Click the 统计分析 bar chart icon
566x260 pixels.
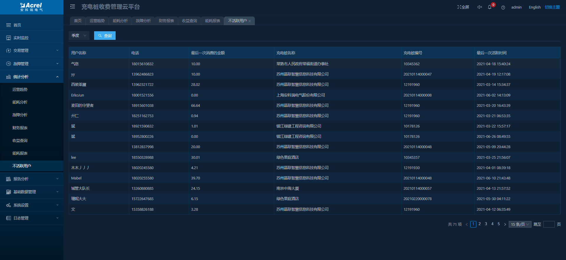(x=9, y=77)
